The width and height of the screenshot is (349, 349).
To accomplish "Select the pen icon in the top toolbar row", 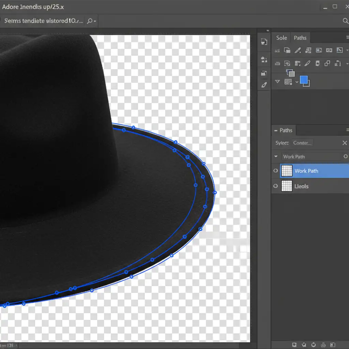I will (x=298, y=50).
